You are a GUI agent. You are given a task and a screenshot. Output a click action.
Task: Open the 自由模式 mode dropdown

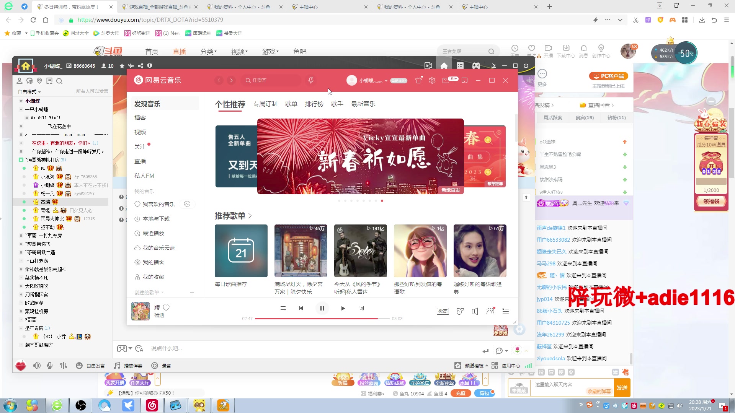tap(29, 92)
